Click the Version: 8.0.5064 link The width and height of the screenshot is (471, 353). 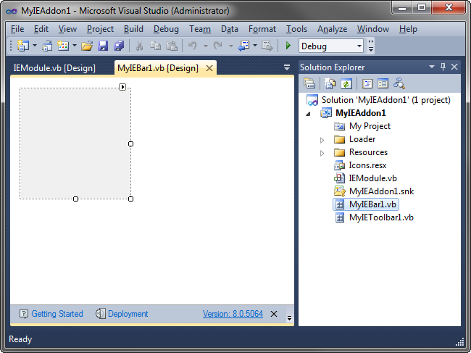coord(233,314)
